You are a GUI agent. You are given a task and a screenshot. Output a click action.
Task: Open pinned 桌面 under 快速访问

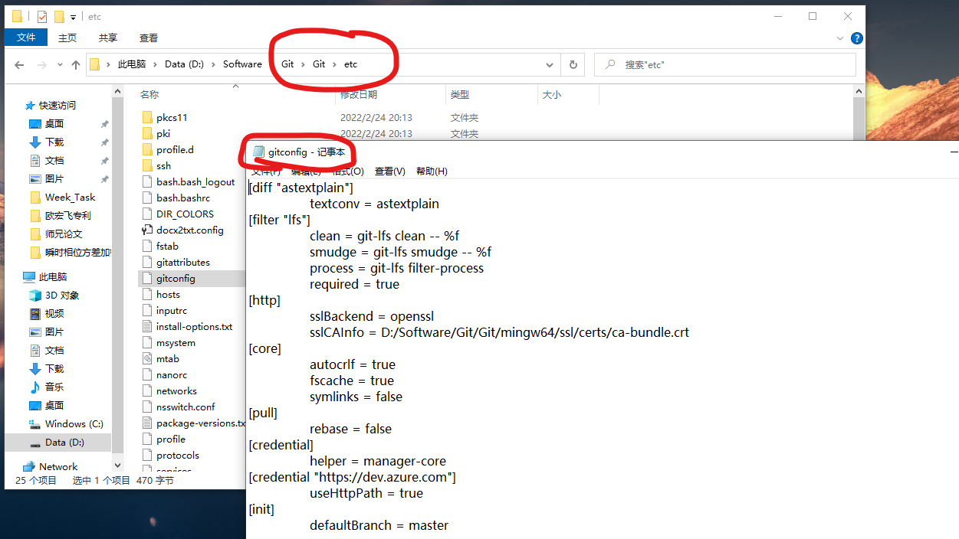click(x=54, y=124)
